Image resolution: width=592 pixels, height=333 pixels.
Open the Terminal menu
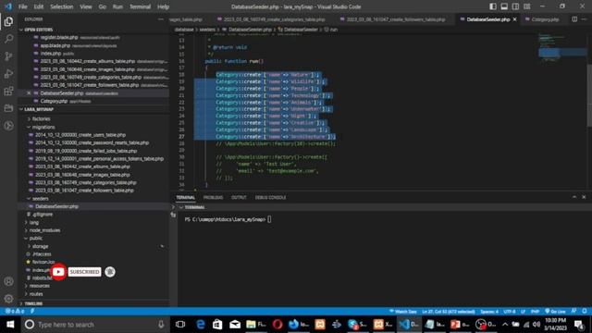point(140,6)
